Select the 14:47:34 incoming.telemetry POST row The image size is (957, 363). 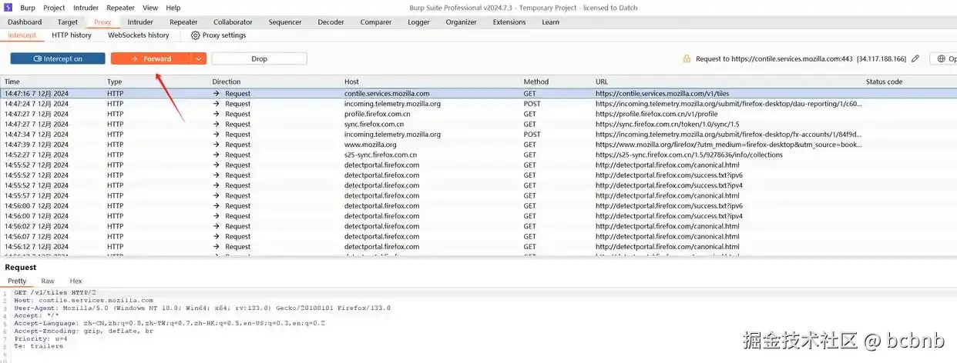[478, 134]
